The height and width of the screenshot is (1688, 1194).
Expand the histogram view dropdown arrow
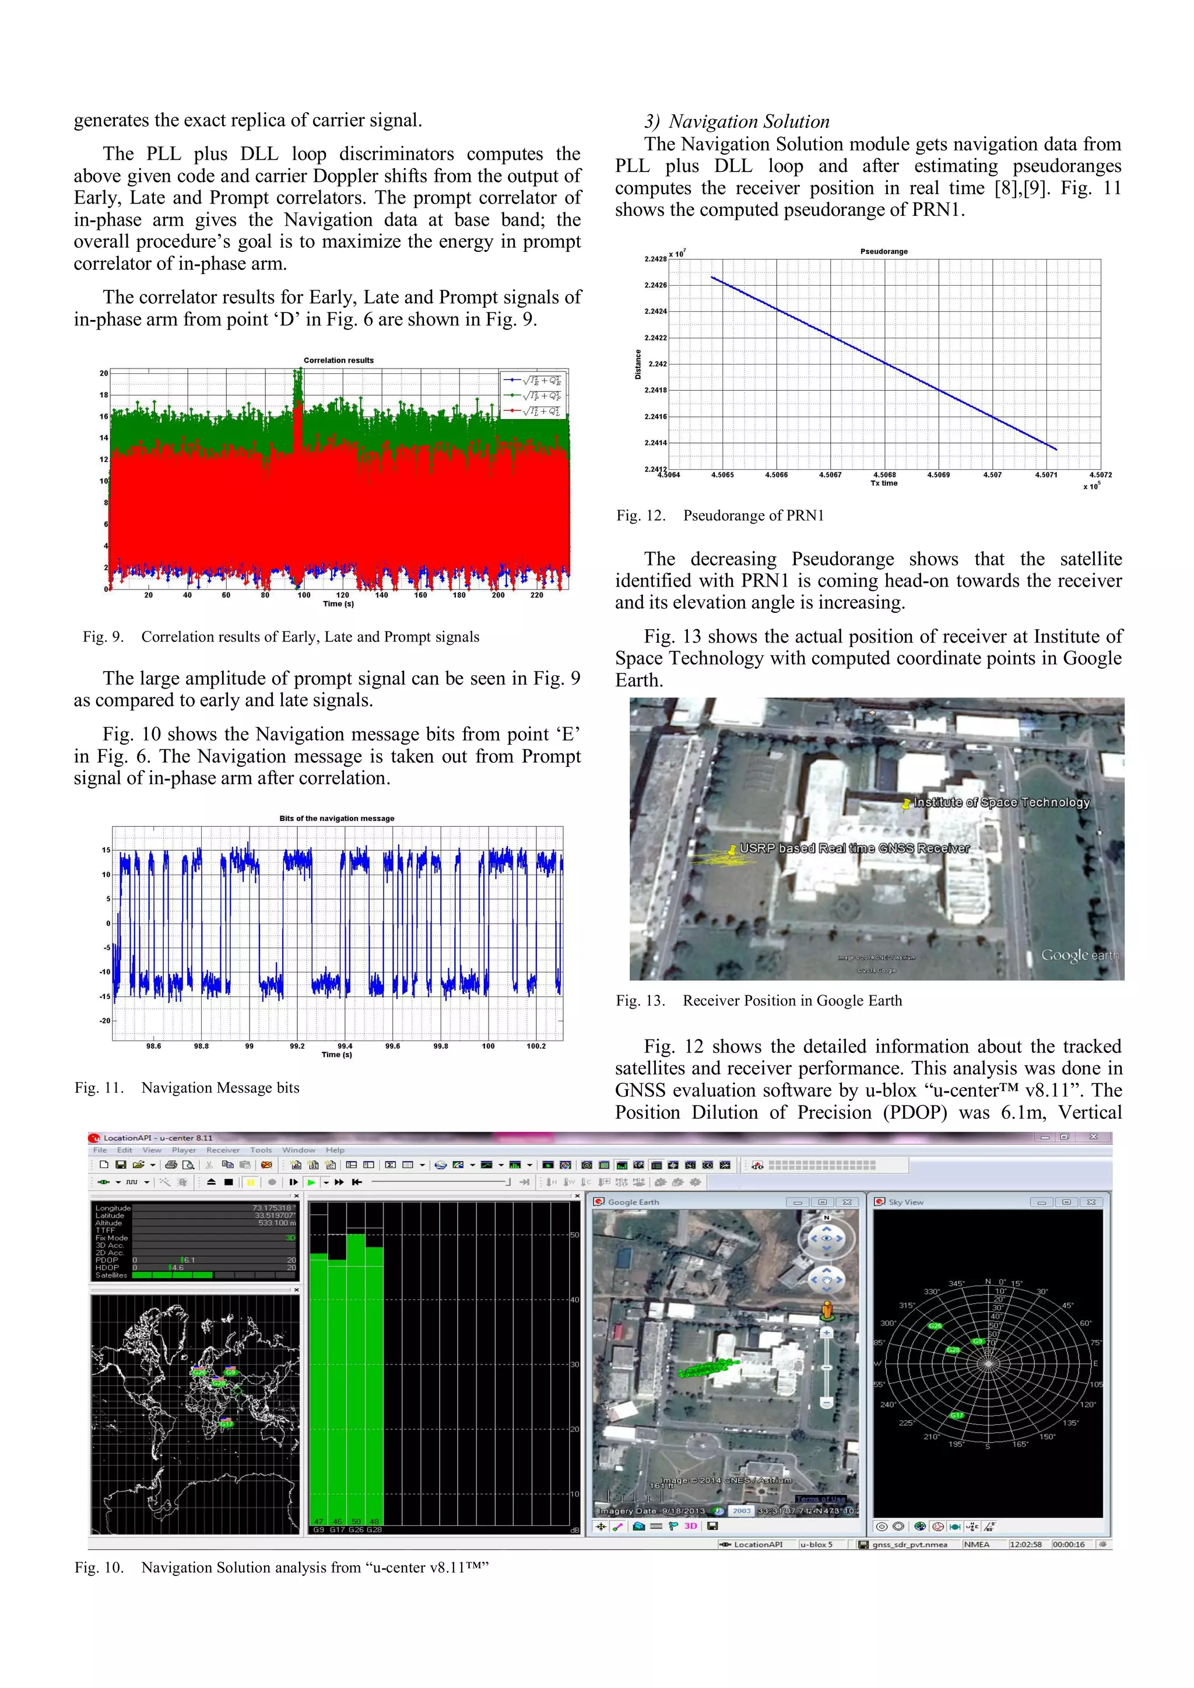[529, 1166]
